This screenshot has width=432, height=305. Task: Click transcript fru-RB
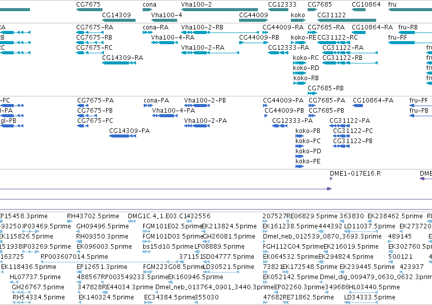coord(408,27)
